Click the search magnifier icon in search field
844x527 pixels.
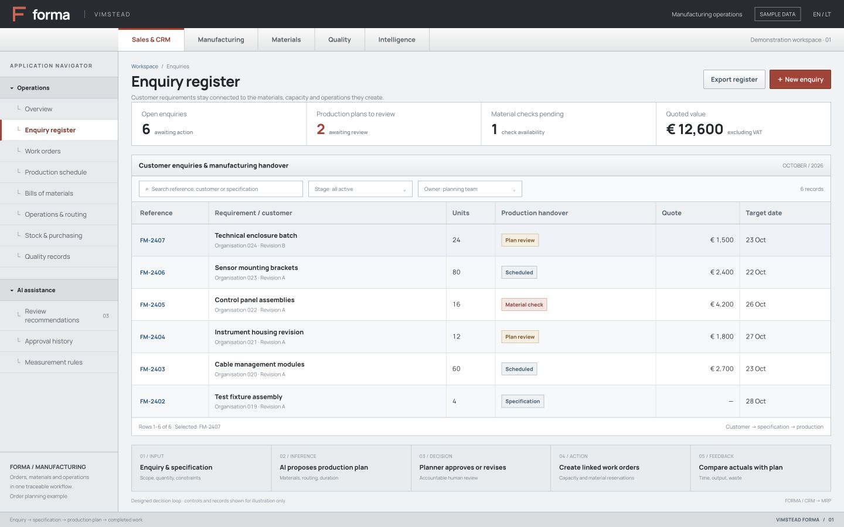pos(147,189)
